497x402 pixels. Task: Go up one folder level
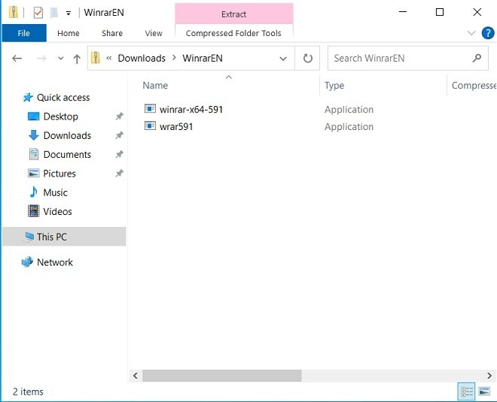click(x=77, y=59)
